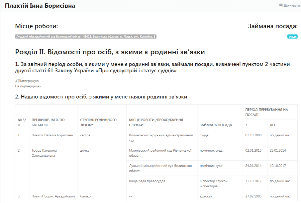The height and width of the screenshot is (203, 301).
Task: Click the printer icon beside Друкувати
Action: 281,6
